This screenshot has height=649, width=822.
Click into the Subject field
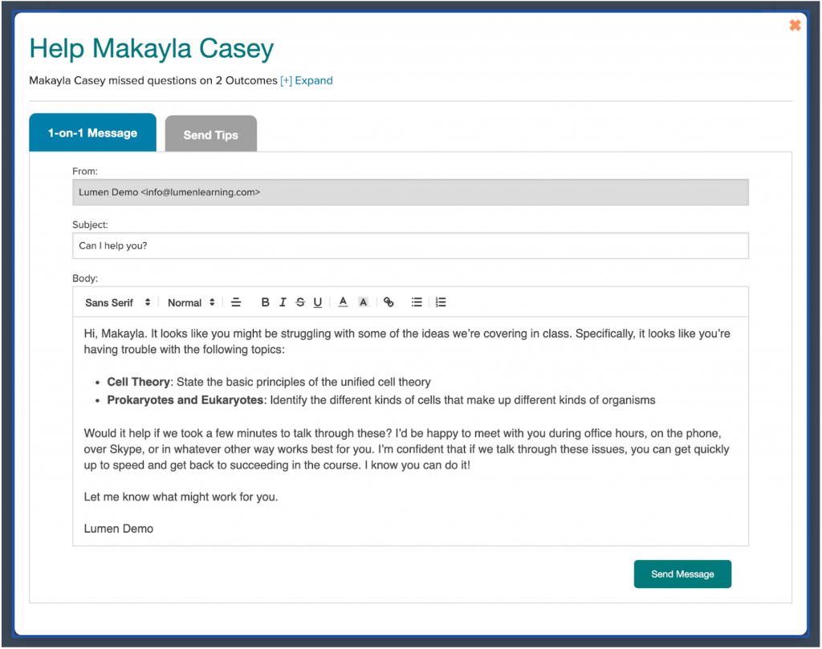pos(410,245)
